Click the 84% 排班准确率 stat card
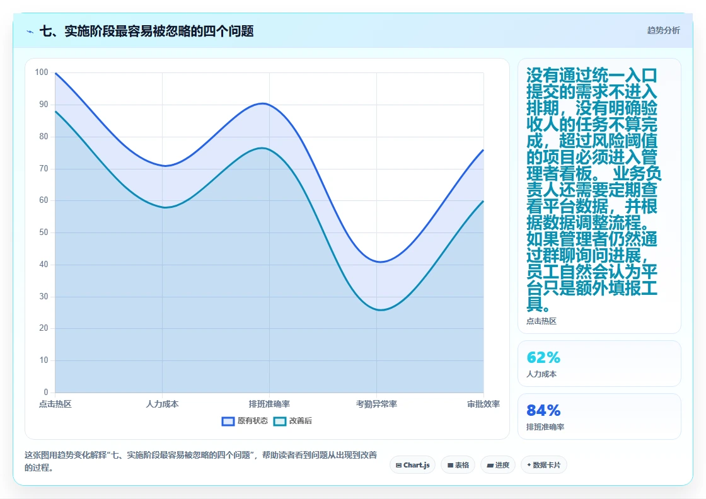The height and width of the screenshot is (499, 706). coord(599,416)
